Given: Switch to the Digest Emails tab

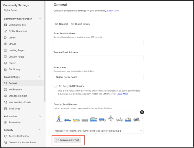Looking at the screenshot, I should [x=80, y=24].
